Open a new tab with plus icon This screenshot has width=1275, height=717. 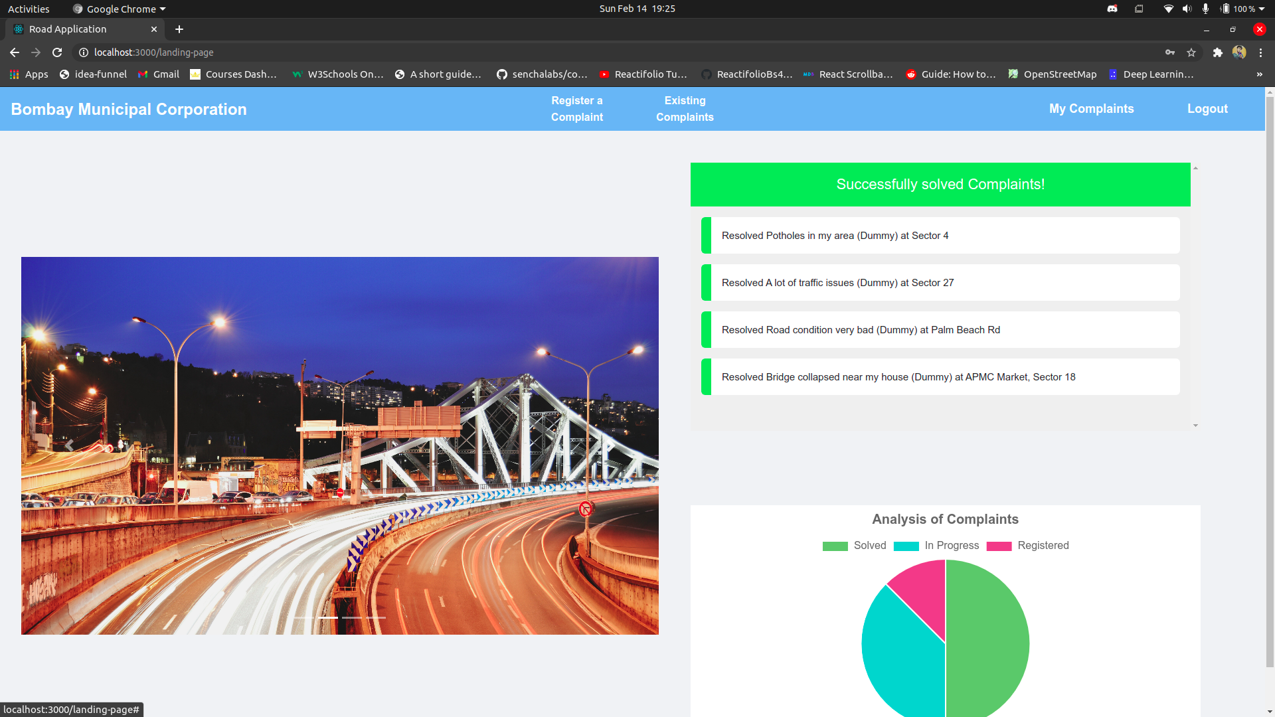pos(179,29)
